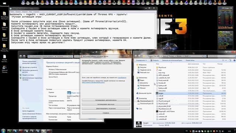Open Notepad Правка menu
236x133 pixels.
coord(18,11)
